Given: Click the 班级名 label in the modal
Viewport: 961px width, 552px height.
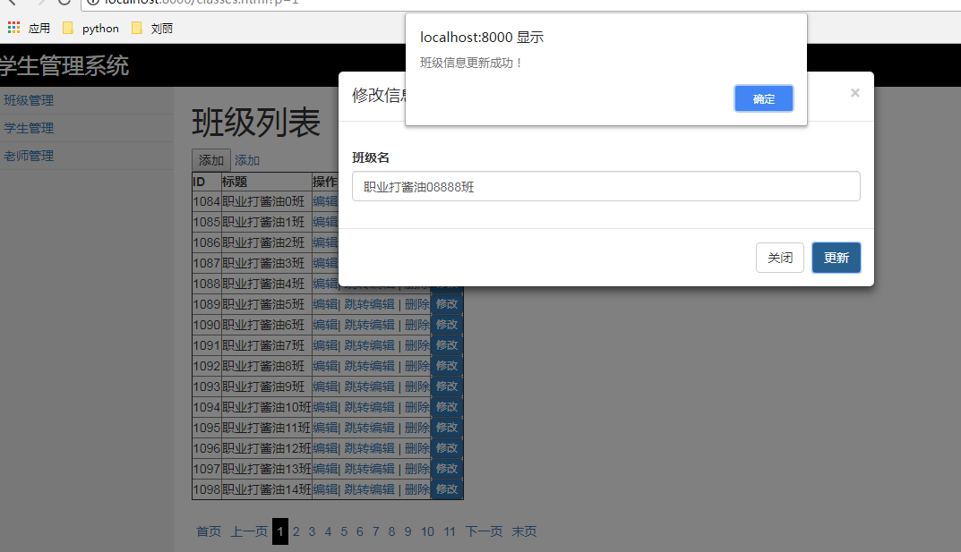Looking at the screenshot, I should pyautogui.click(x=370, y=157).
